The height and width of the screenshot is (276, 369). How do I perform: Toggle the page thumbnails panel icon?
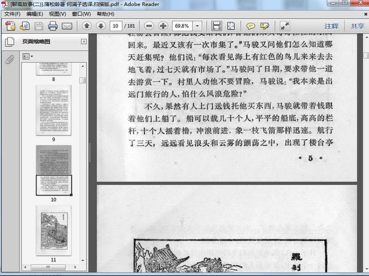point(9,42)
